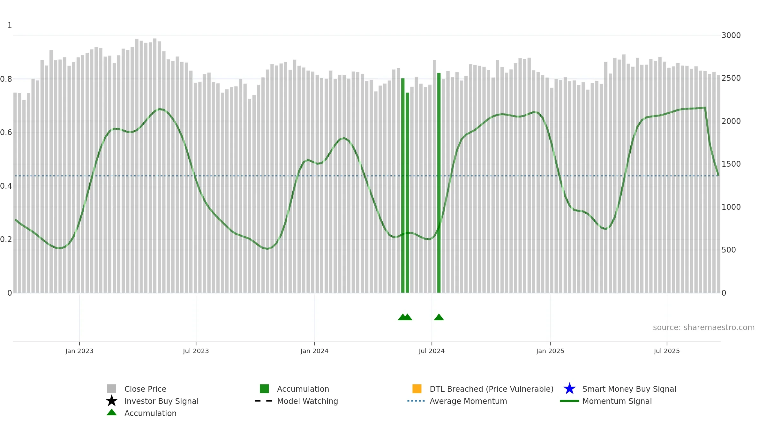Screen dimensions: 766x431
Task: Click the Jul 2025 axis label
Action: 667,351
